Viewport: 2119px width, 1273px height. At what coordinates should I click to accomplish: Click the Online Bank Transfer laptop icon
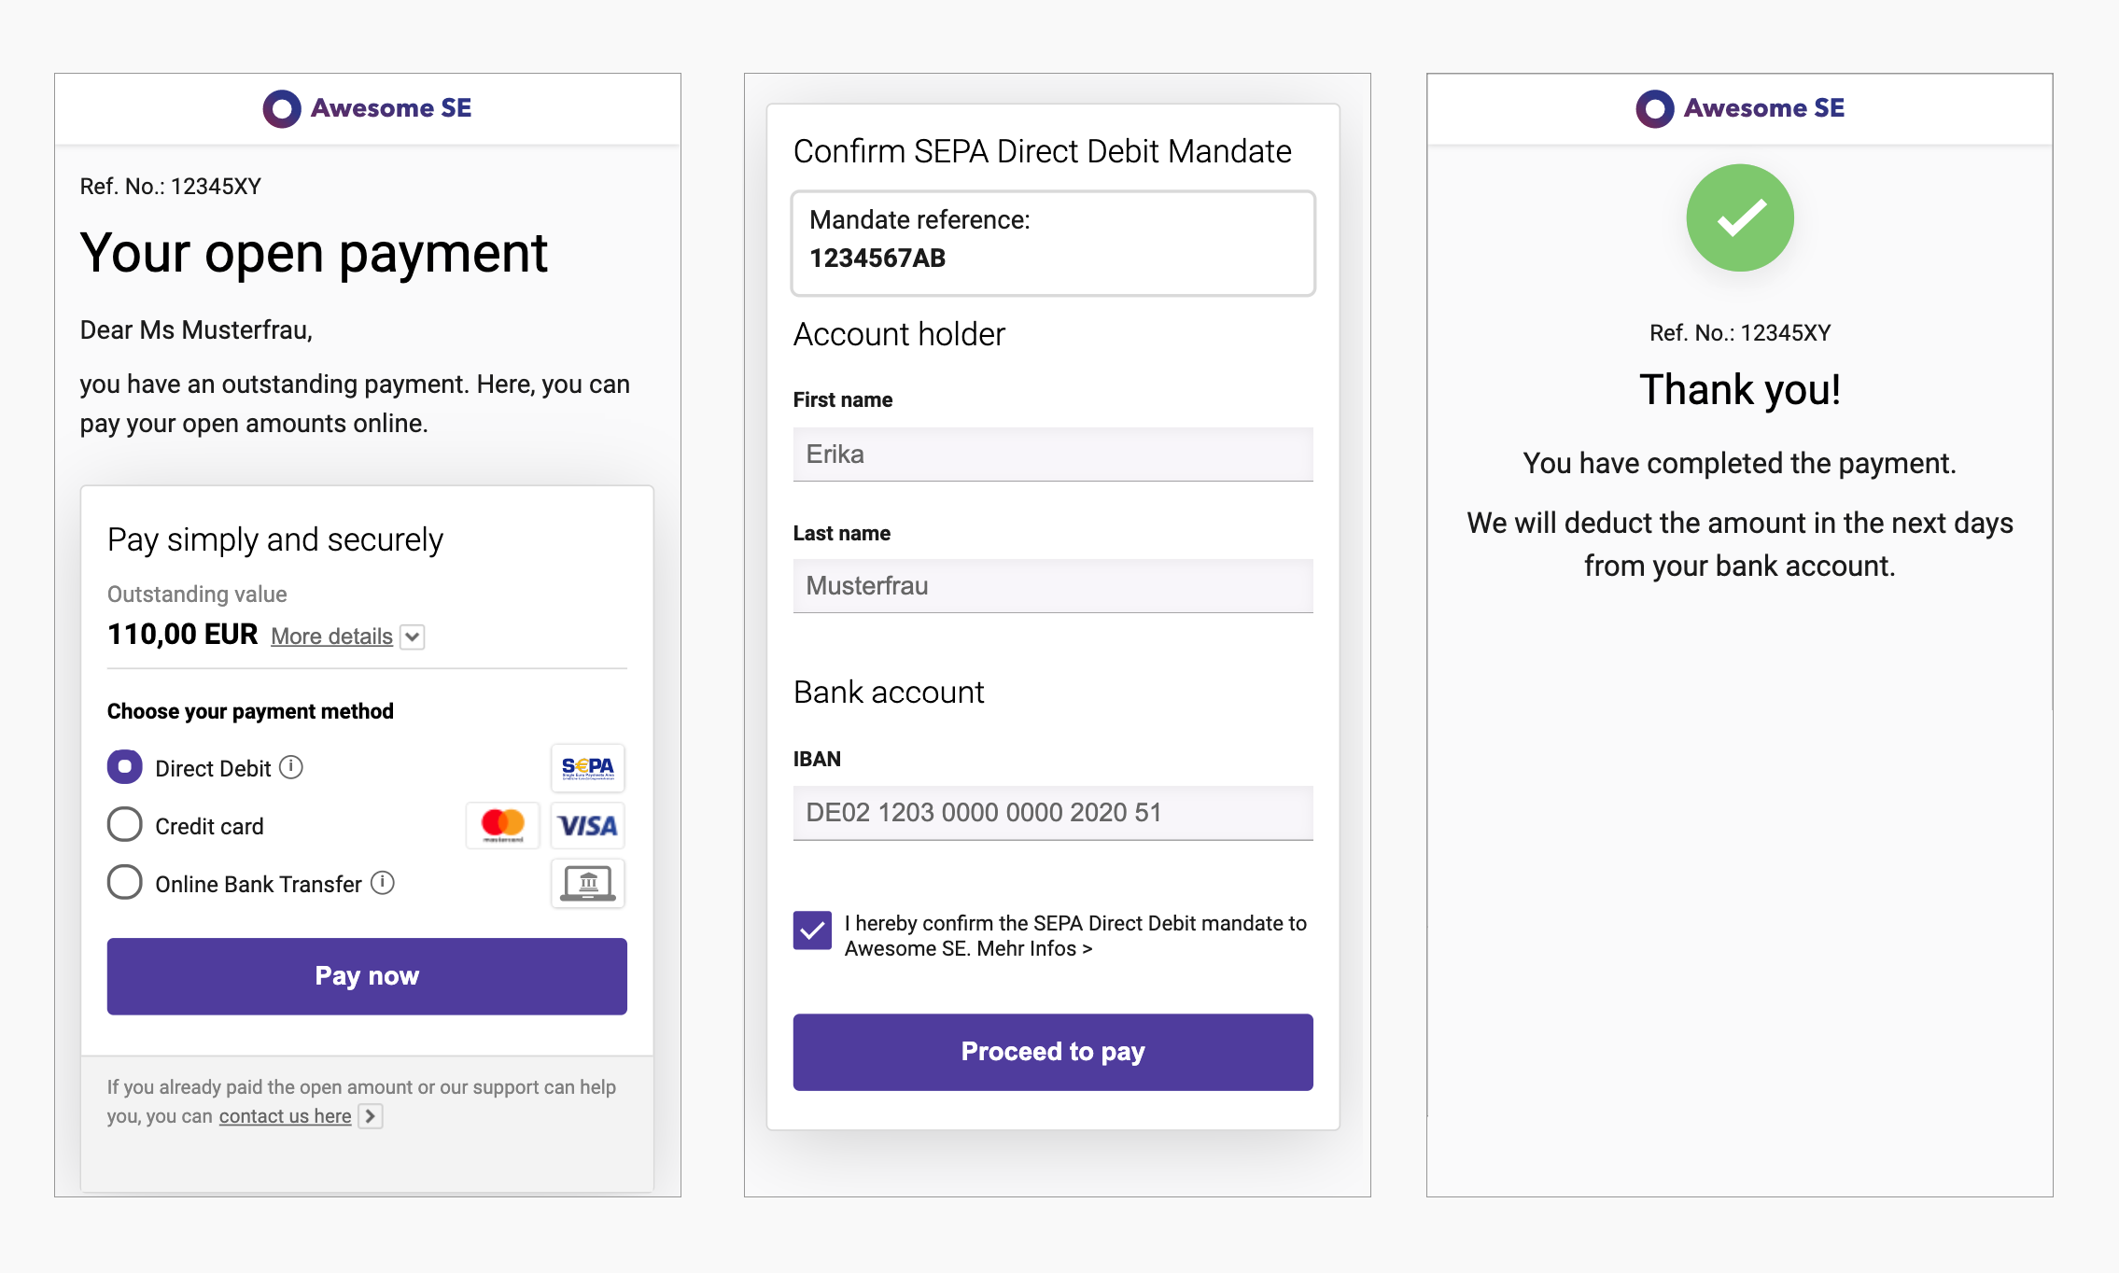pos(587,883)
